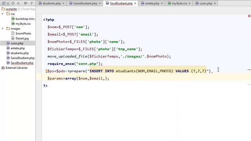Select Desert.jpg in the project tree
This screenshot has width=251, height=141.
click(22, 38)
